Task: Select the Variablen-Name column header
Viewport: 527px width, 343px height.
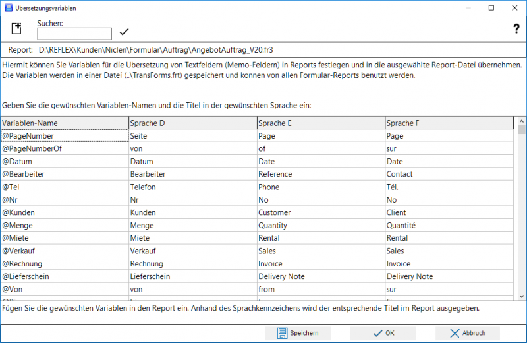Action: pos(65,123)
